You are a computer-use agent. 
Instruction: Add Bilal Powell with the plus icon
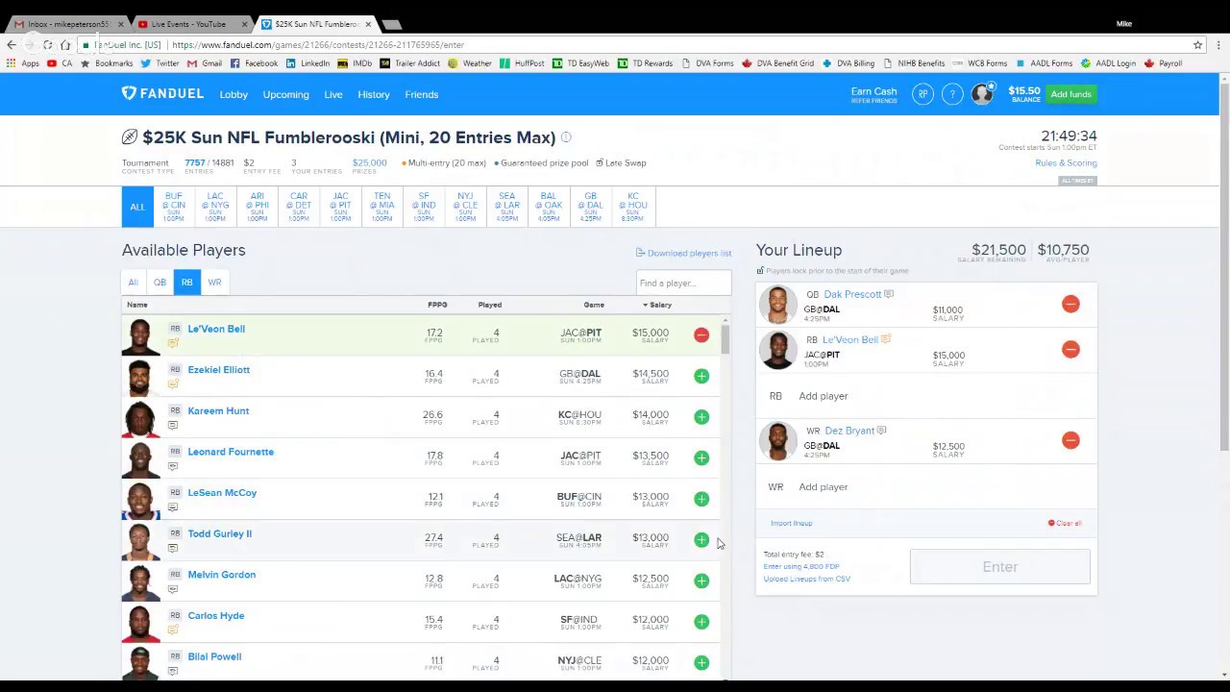pos(701,662)
